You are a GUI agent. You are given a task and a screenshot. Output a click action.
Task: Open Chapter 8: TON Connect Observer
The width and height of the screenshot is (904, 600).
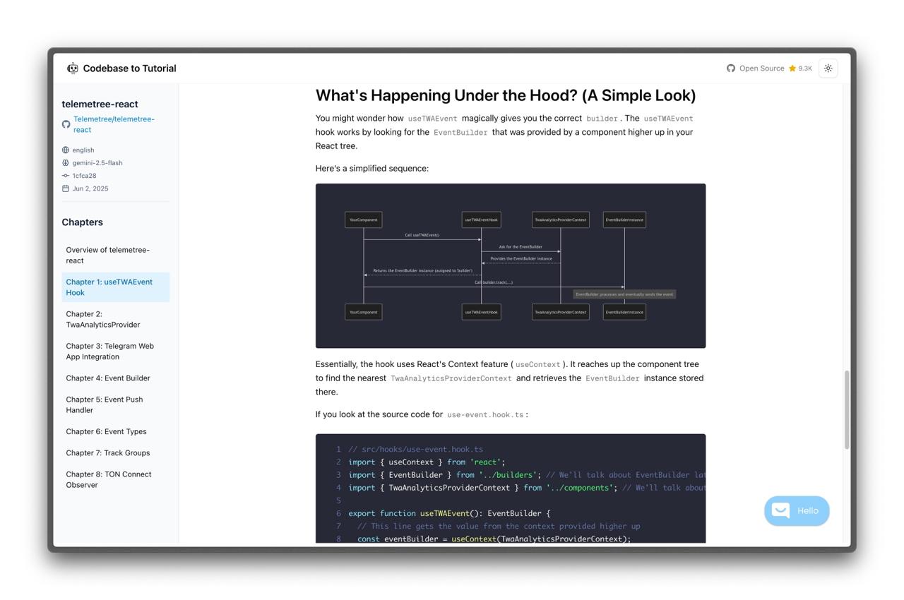pos(109,479)
